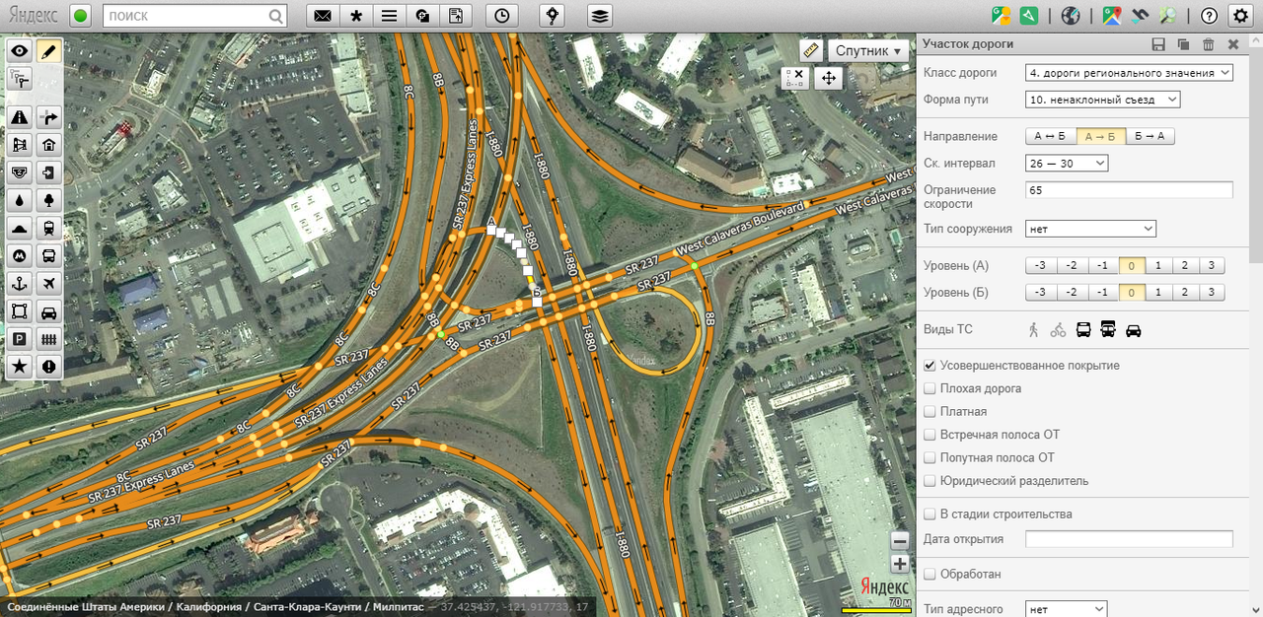Choose the turn arrow maneuver tool
Image resolution: width=1263 pixels, height=617 pixels.
pyautogui.click(x=48, y=117)
